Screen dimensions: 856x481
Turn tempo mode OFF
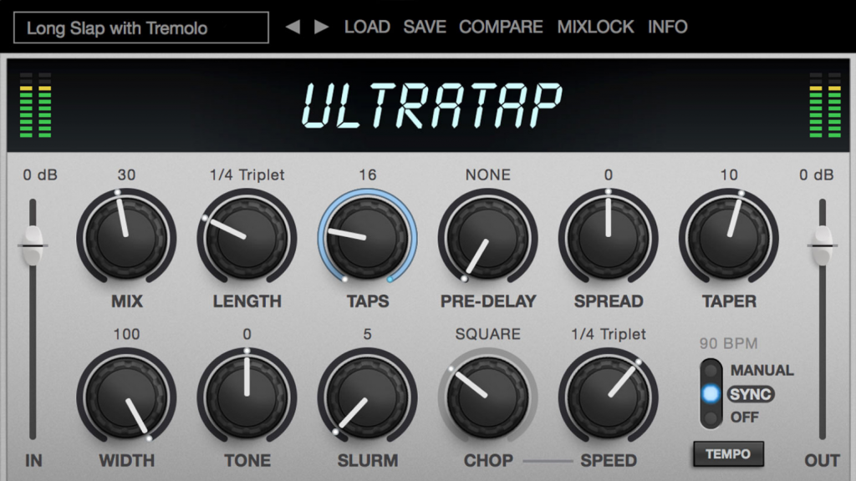744,418
